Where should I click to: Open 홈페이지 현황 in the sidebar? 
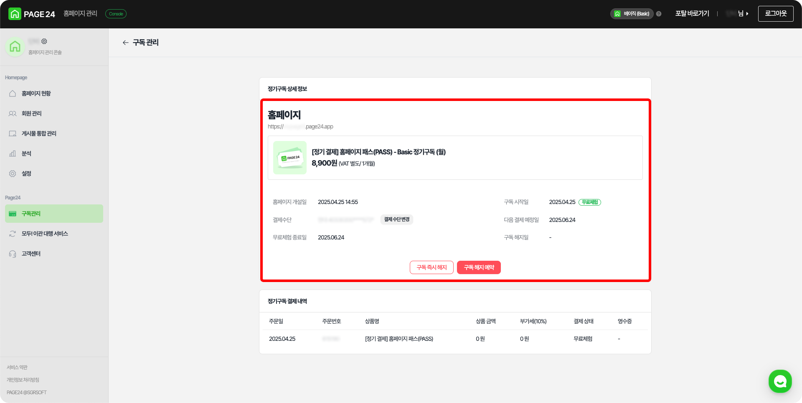click(x=54, y=93)
